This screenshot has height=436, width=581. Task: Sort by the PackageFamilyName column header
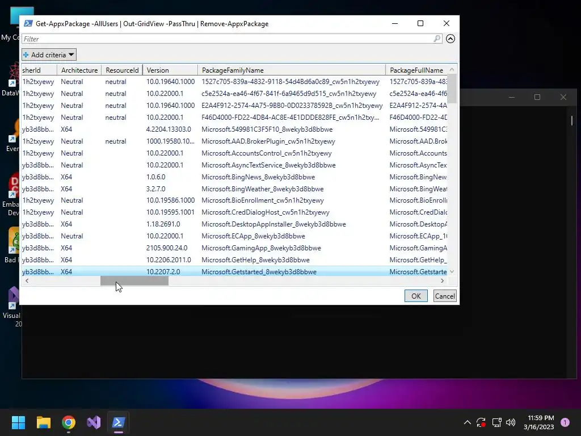292,70
